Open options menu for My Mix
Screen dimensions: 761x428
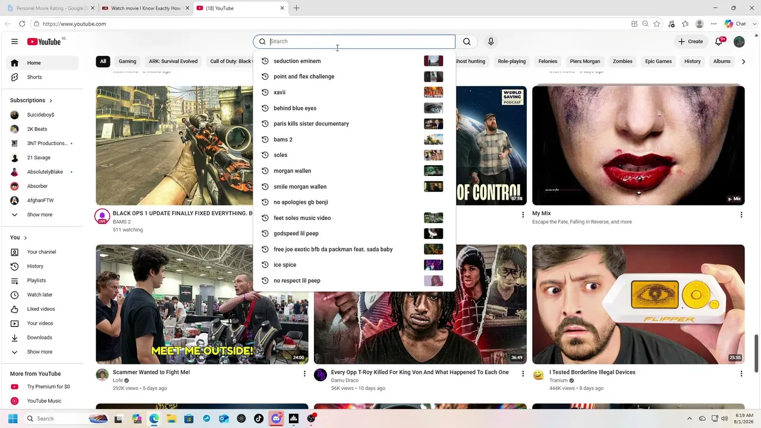coord(741,215)
